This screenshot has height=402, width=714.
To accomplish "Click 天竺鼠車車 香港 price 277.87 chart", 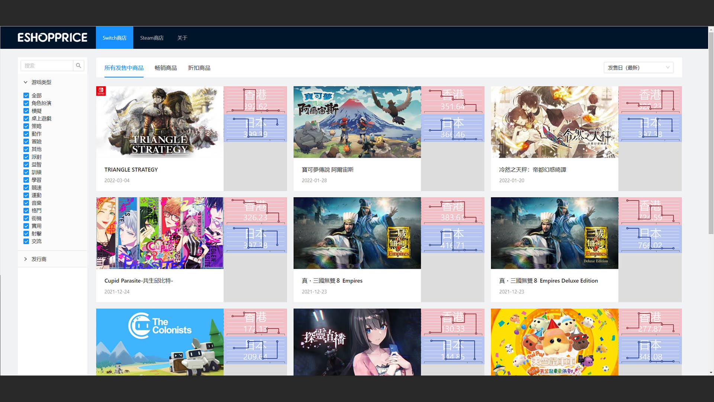I will tap(650, 322).
